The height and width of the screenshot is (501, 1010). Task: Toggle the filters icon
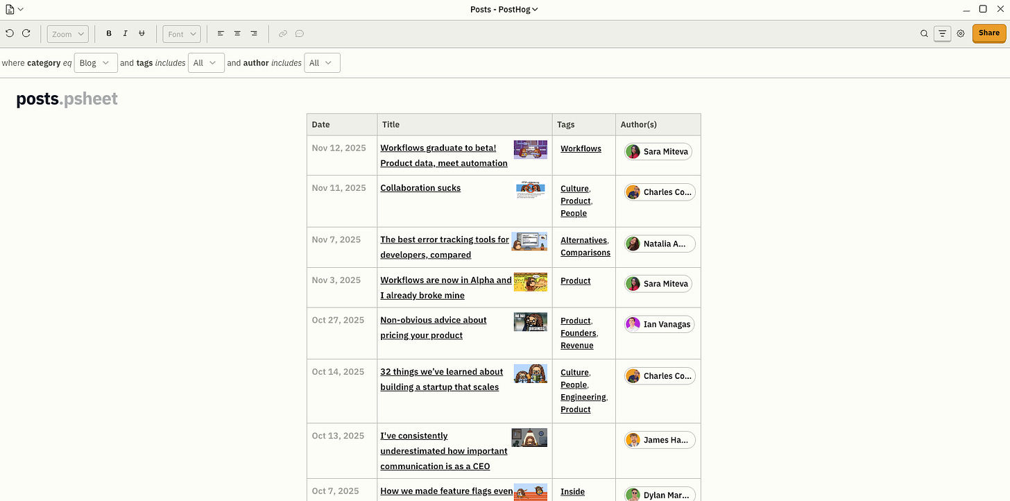[x=942, y=33]
